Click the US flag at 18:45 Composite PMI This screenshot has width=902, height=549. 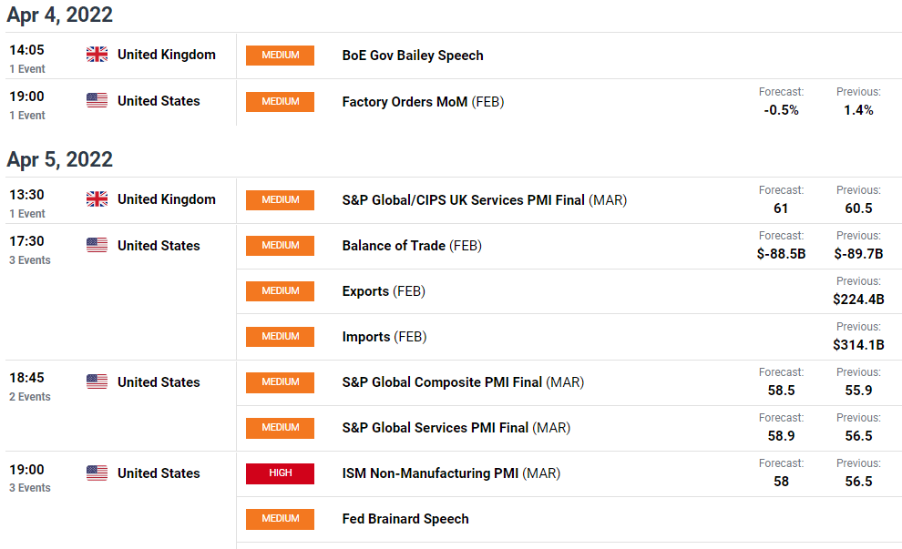(x=97, y=381)
